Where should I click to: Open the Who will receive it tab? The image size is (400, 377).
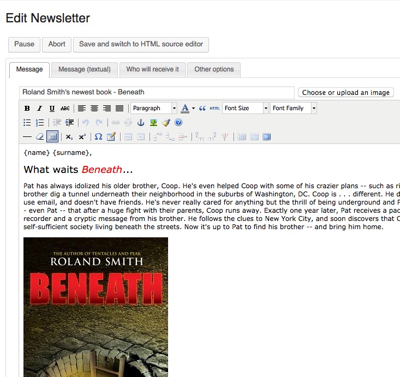tap(152, 69)
